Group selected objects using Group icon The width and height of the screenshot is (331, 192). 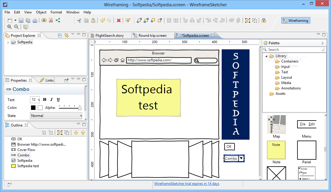[248, 20]
